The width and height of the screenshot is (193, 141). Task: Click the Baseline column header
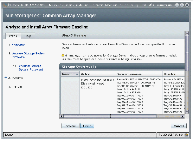pyautogui.click(x=169, y=74)
